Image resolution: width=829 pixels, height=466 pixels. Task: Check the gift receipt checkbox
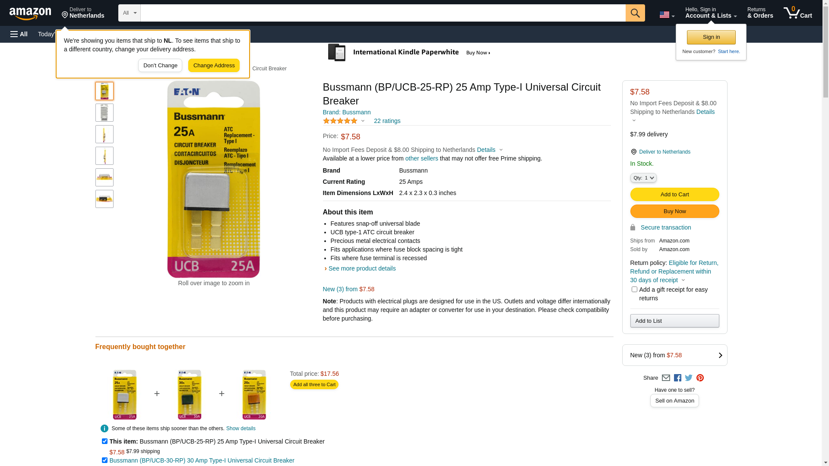tap(634, 290)
